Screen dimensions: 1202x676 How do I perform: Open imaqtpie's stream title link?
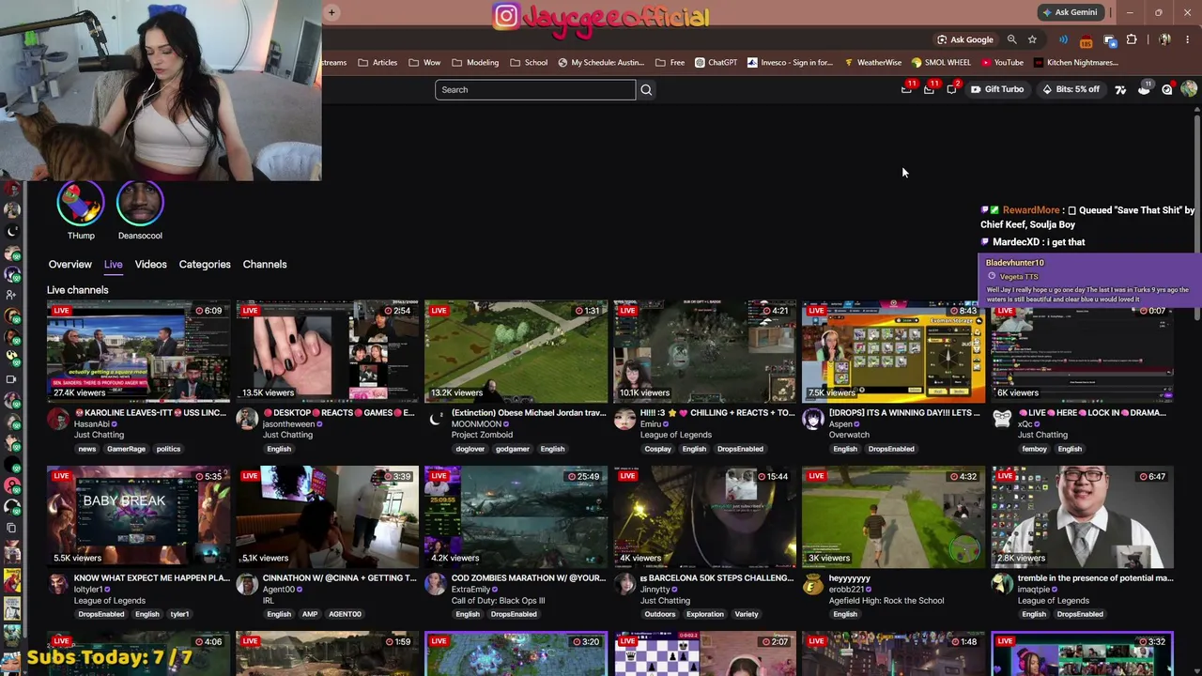pyautogui.click(x=1096, y=578)
